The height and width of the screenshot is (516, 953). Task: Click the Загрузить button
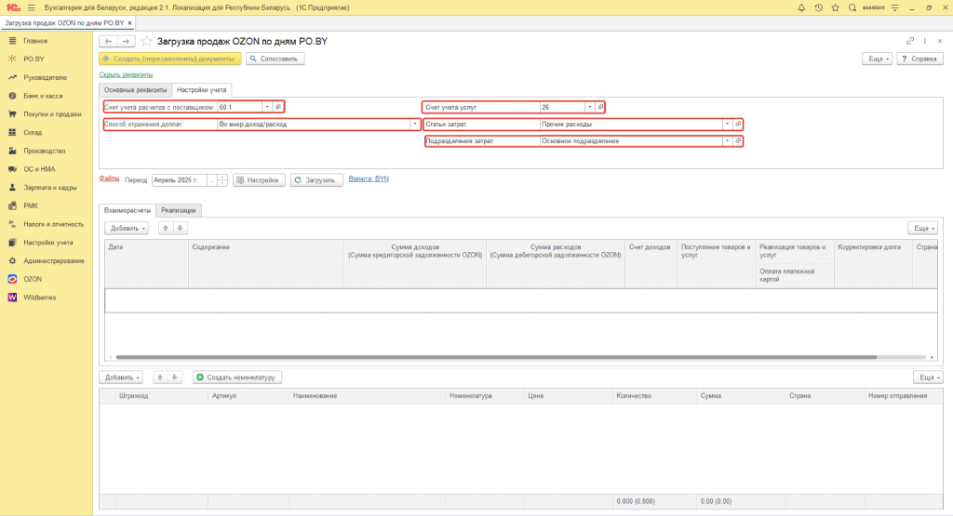tap(316, 180)
